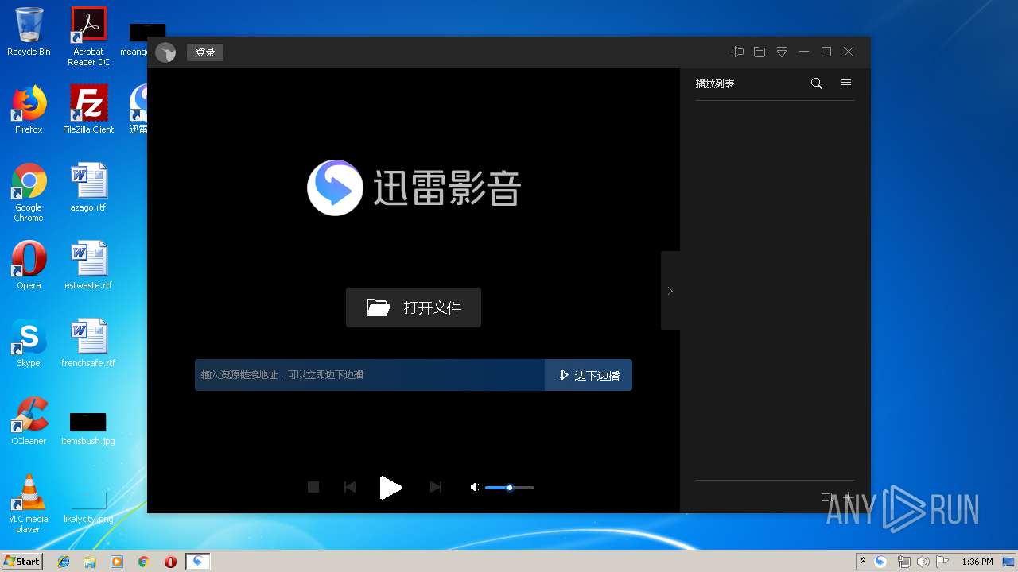
Task: Open Windows Explorer folder in taskbar
Action: click(x=90, y=562)
